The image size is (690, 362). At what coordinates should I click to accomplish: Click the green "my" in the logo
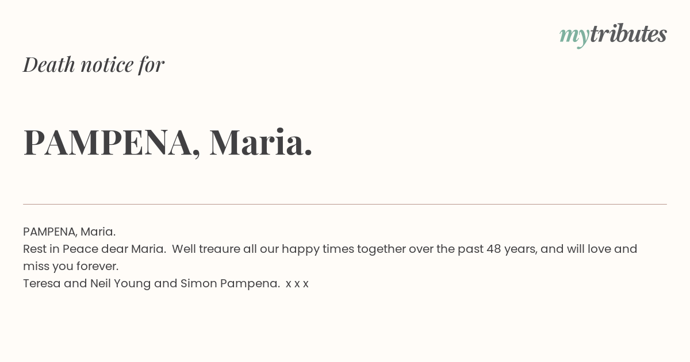pyautogui.click(x=574, y=37)
